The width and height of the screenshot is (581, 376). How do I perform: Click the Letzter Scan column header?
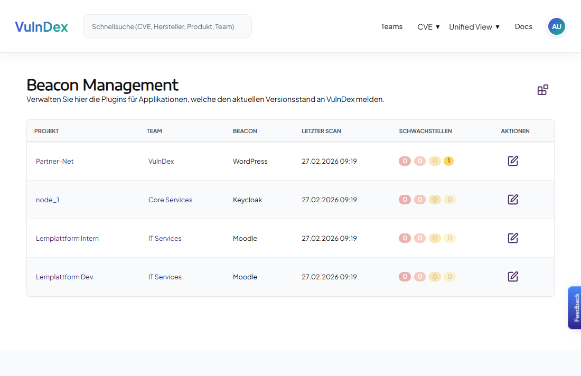[x=321, y=131]
